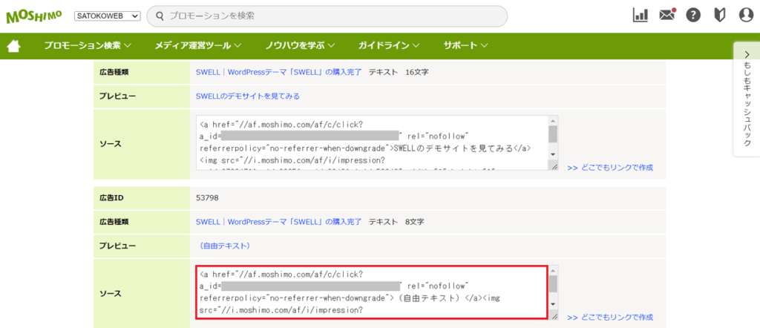
Task: Open the user account profile icon
Action: coord(746,16)
